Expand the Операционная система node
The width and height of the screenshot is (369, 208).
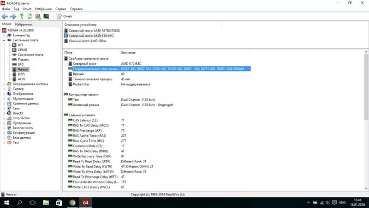pyautogui.click(x=4, y=84)
